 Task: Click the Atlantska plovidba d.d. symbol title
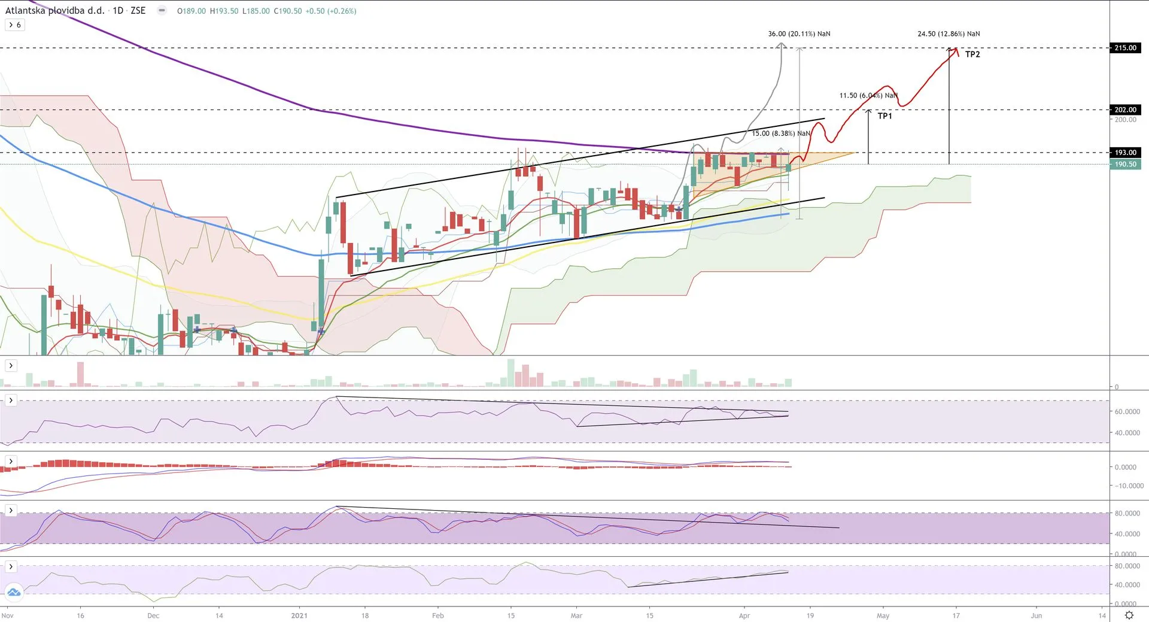[x=54, y=10]
